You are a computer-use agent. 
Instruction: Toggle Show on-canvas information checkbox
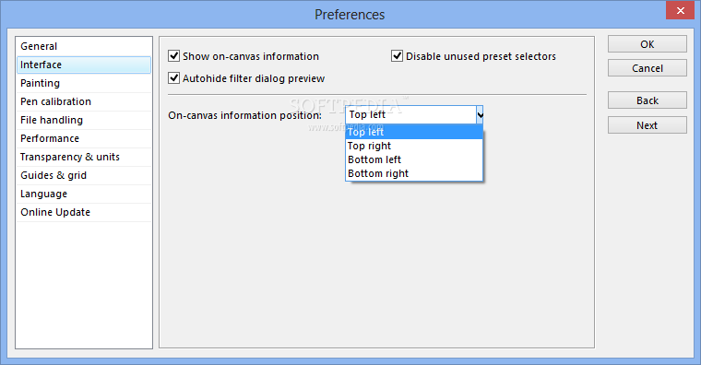pos(174,56)
